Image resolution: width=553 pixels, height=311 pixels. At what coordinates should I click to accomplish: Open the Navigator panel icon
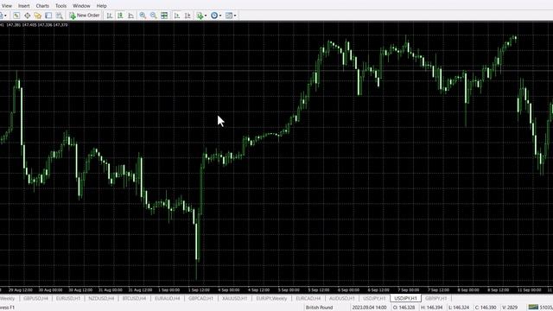38,16
